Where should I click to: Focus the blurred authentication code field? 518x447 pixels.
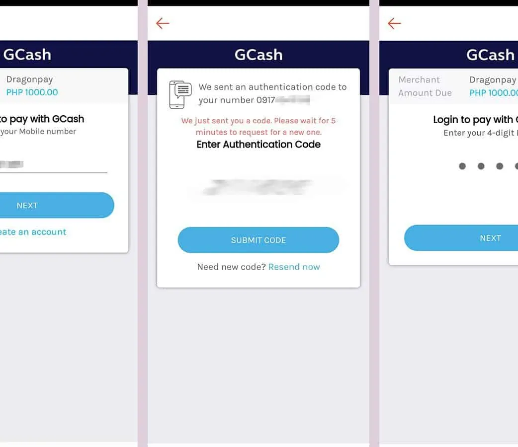[259, 187]
